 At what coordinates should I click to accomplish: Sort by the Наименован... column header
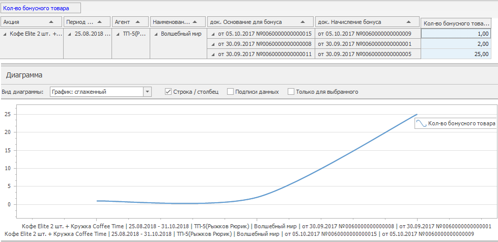178,22
